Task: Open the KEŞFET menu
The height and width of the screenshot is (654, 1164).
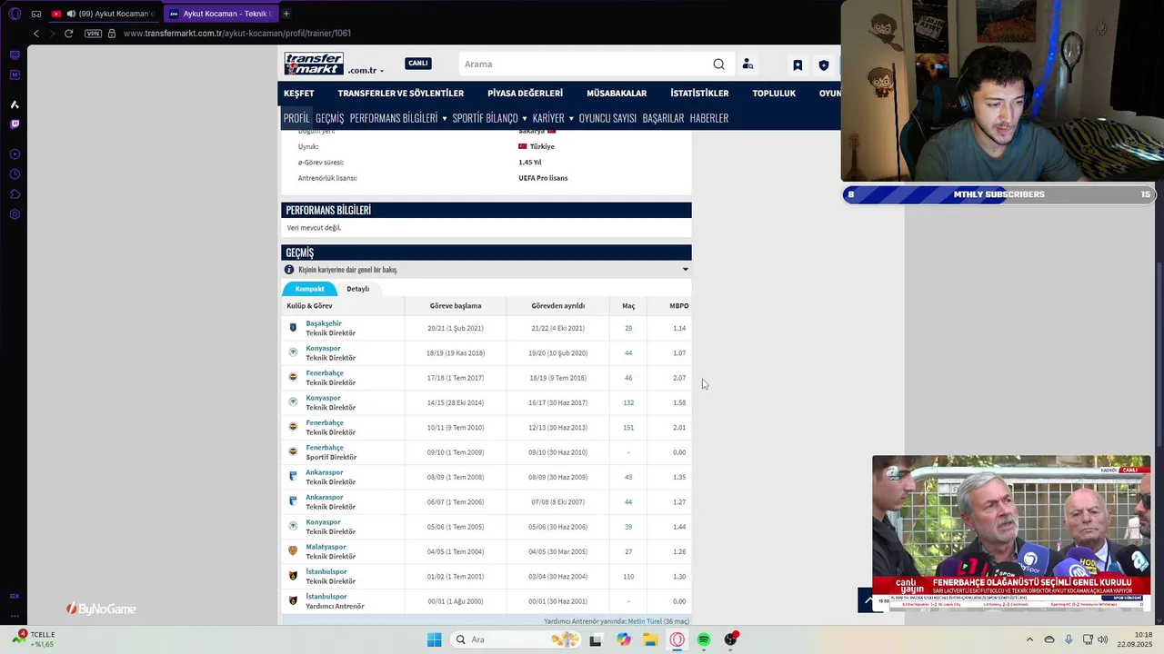Action: click(299, 94)
